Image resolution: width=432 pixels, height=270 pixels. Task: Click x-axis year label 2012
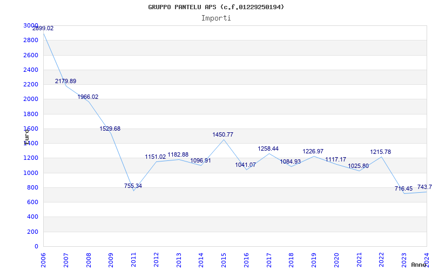click(156, 260)
